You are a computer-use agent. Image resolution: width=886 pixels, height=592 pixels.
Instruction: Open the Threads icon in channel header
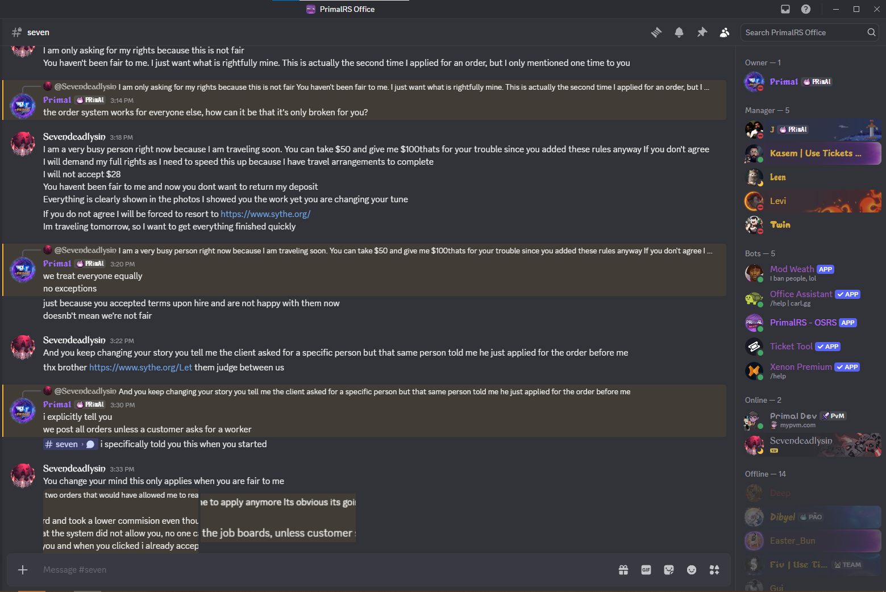(656, 32)
